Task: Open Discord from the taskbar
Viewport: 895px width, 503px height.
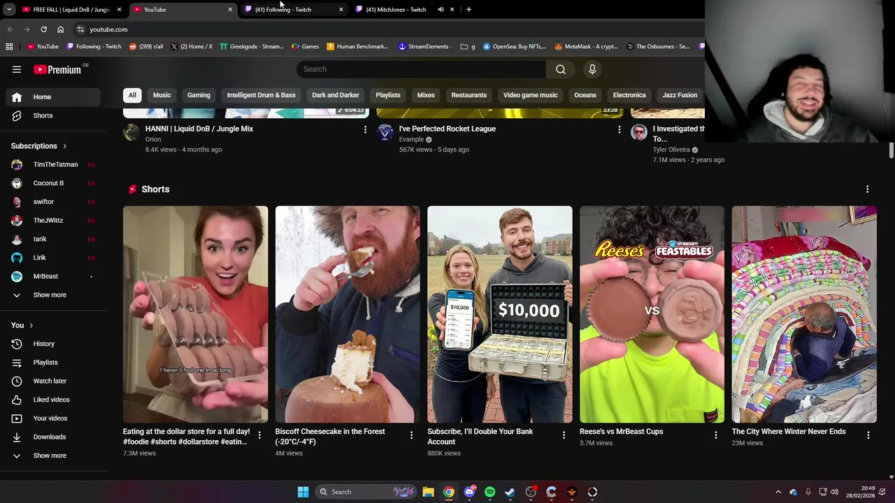Action: click(x=469, y=492)
